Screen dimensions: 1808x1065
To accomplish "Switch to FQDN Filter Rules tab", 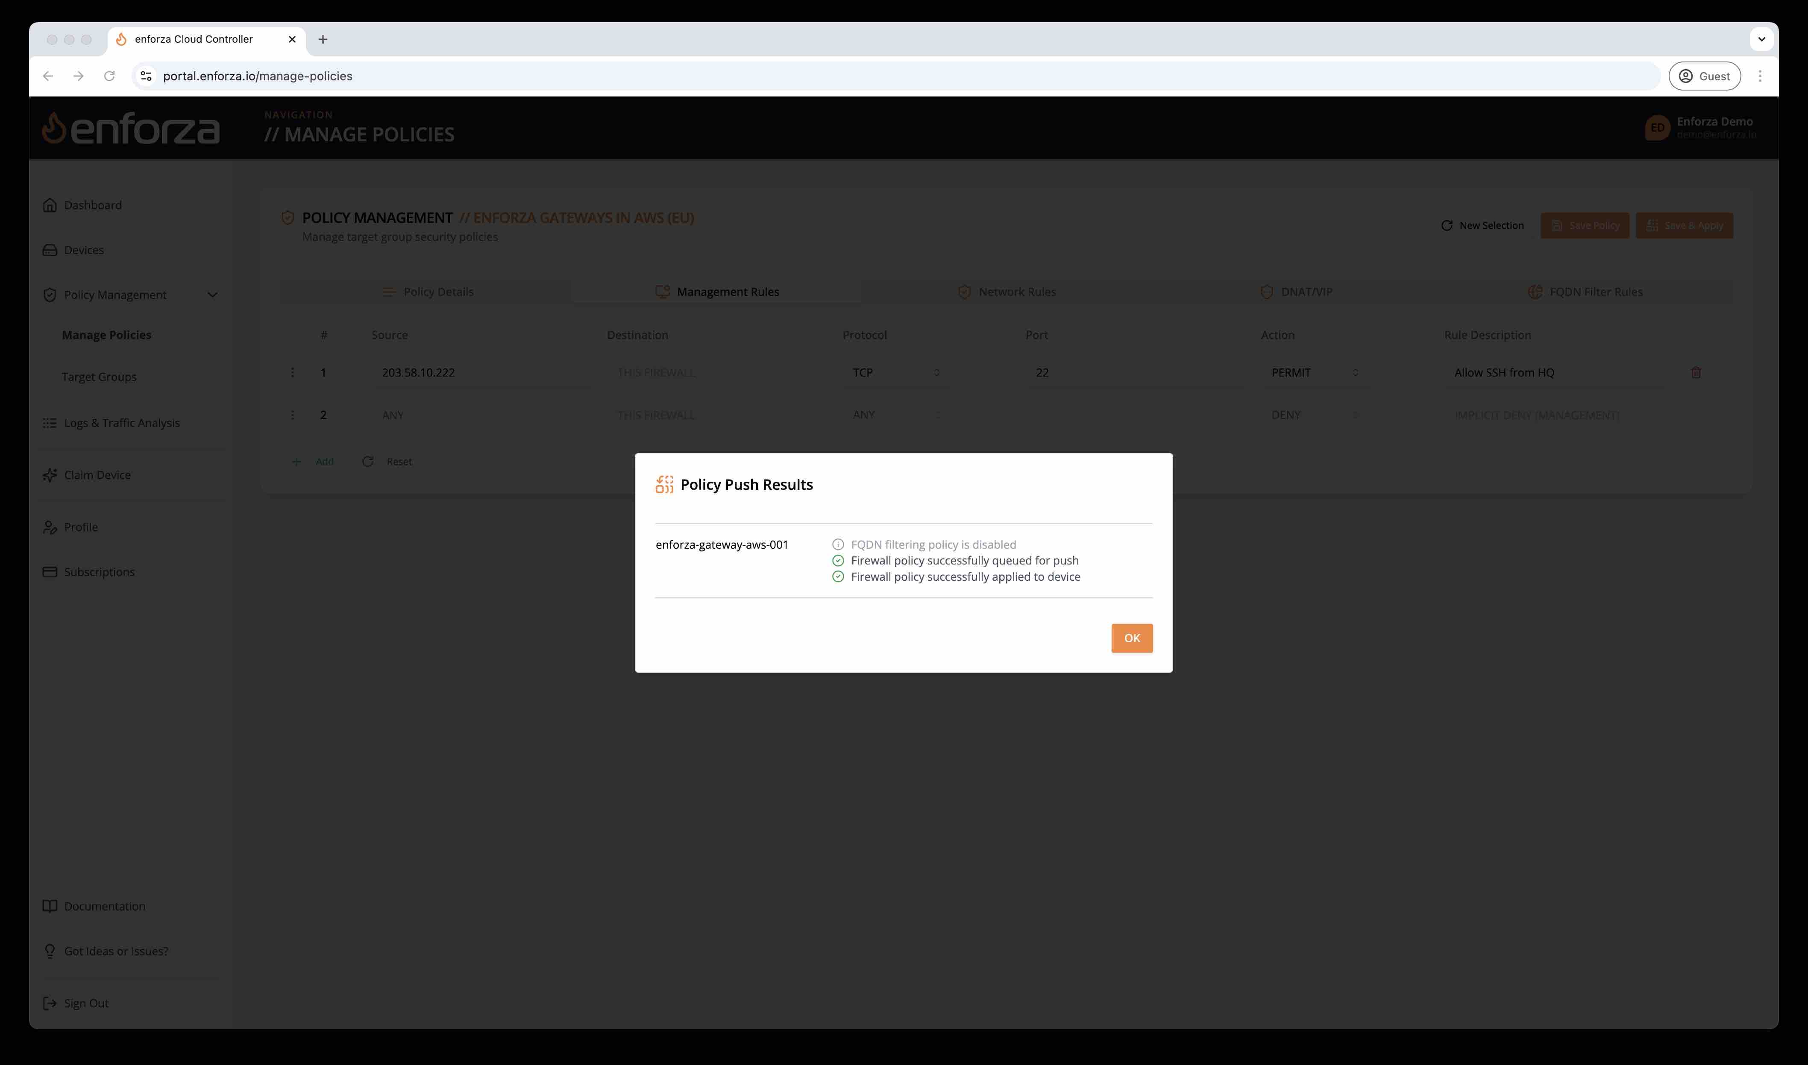I will (x=1586, y=292).
